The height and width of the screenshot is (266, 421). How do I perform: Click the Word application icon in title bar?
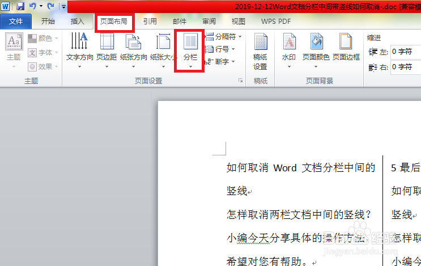point(5,6)
